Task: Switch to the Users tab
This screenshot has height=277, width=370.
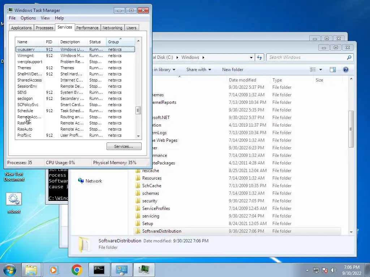Action: click(x=131, y=28)
